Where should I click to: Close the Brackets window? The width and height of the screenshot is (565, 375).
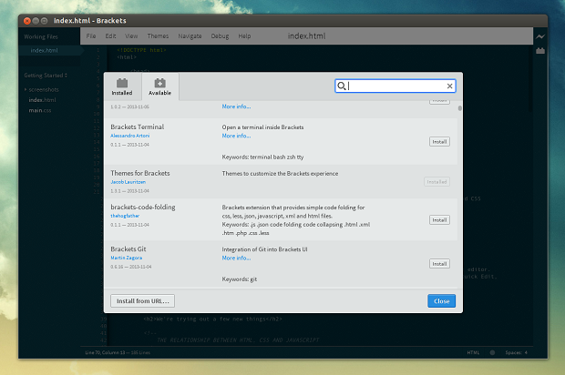click(27, 21)
